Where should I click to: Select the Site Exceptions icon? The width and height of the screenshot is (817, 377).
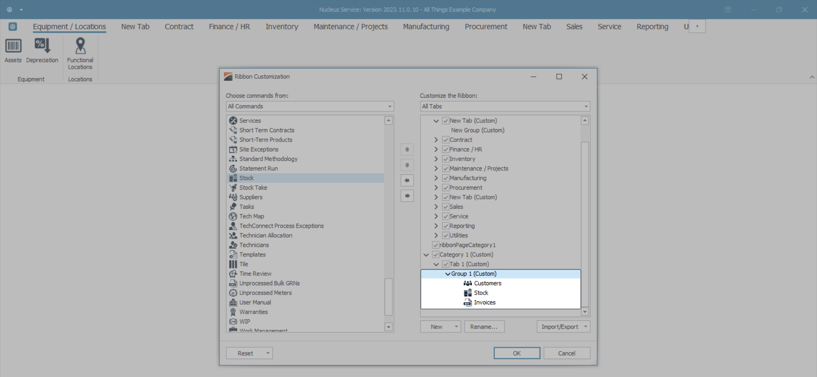(233, 149)
